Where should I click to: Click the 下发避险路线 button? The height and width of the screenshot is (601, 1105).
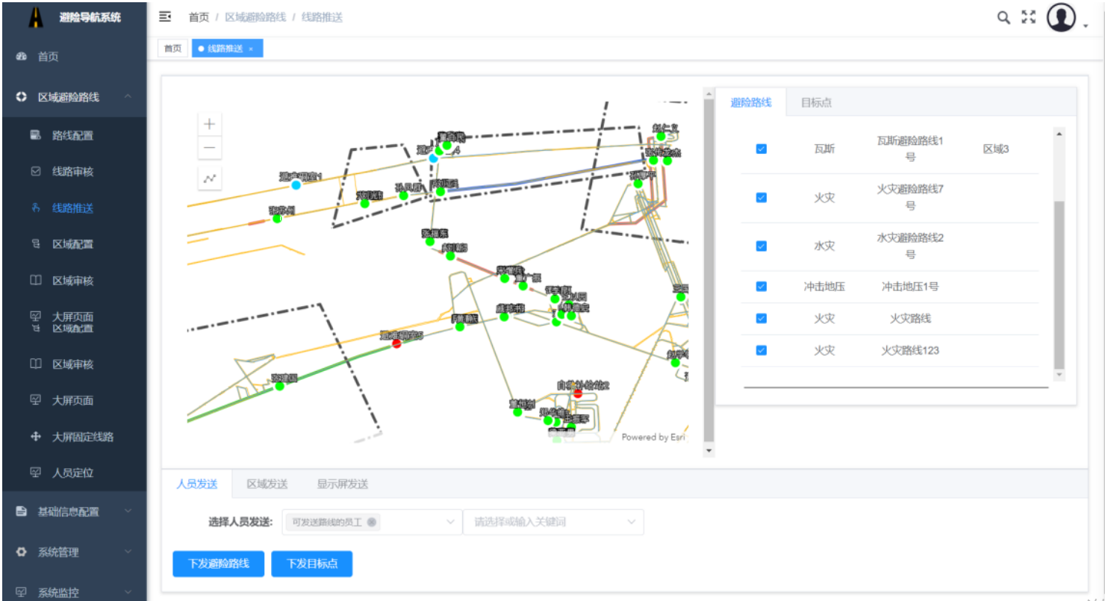[218, 564]
